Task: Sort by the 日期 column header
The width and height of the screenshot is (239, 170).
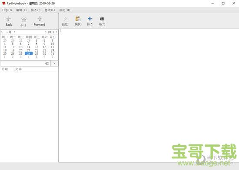Action: pyautogui.click(x=5, y=69)
